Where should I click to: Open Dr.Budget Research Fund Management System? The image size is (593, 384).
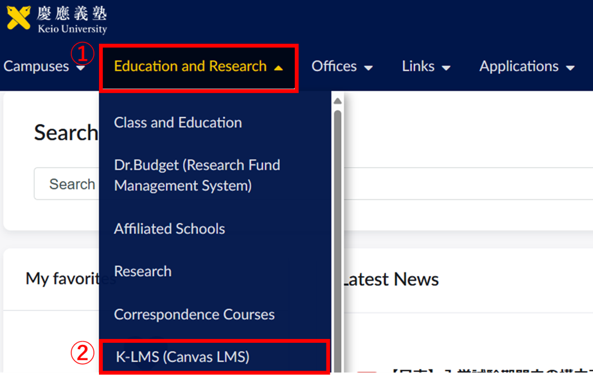(x=197, y=175)
